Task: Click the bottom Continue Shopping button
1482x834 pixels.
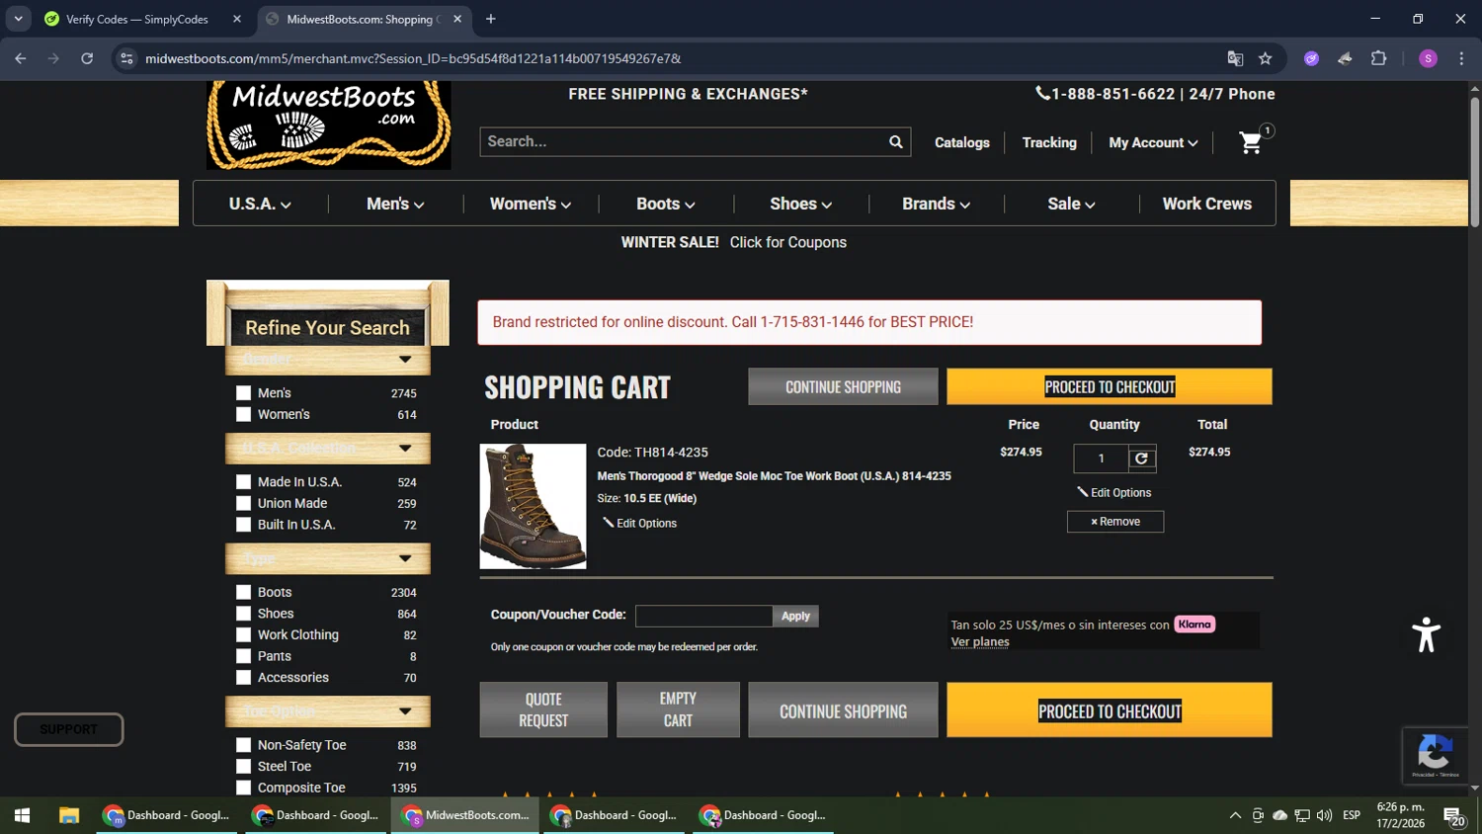Action: (843, 710)
